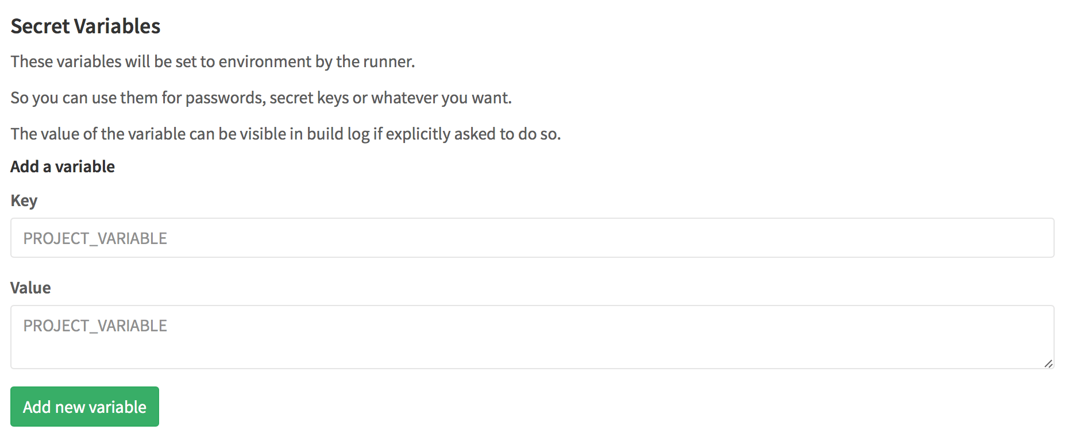Click the sentence mentioning passwords and secret keys
The image size is (1065, 441).
(261, 98)
